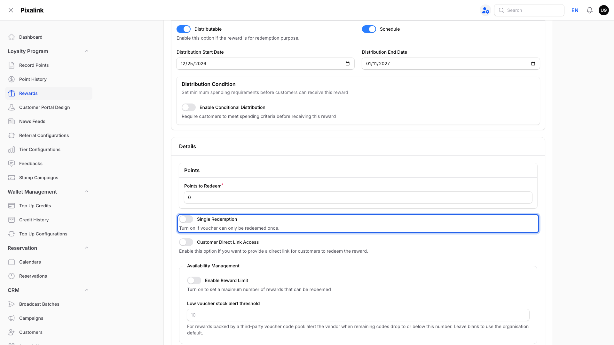Switch language using EN button

coord(575,10)
